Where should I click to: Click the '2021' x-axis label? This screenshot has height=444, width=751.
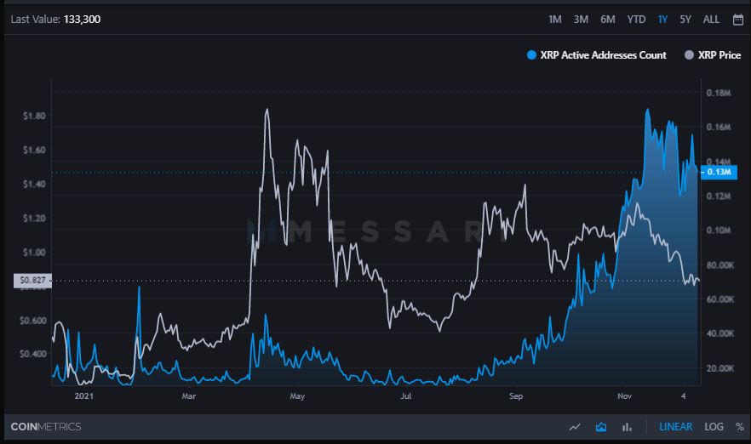point(83,396)
